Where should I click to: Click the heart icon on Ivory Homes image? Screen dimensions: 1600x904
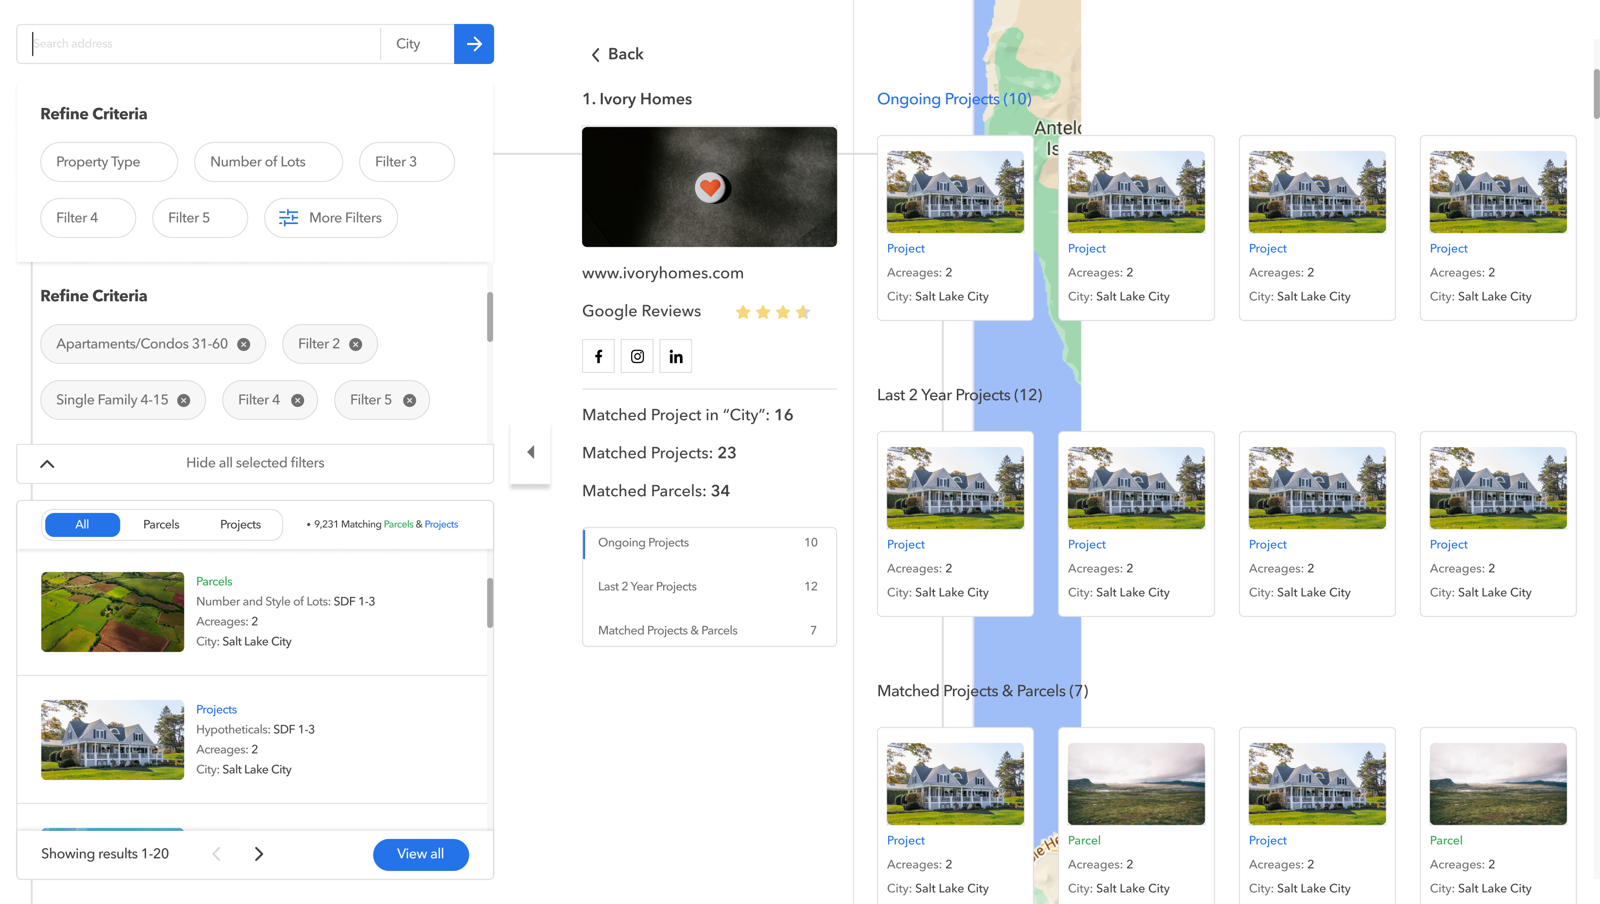coord(710,187)
